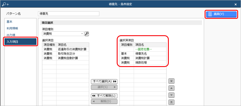Select the 消費税自動計算 row
241x106 pixels.
click(x=65, y=58)
